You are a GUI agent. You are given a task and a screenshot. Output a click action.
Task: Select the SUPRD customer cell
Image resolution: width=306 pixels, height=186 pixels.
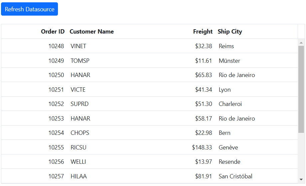80,104
